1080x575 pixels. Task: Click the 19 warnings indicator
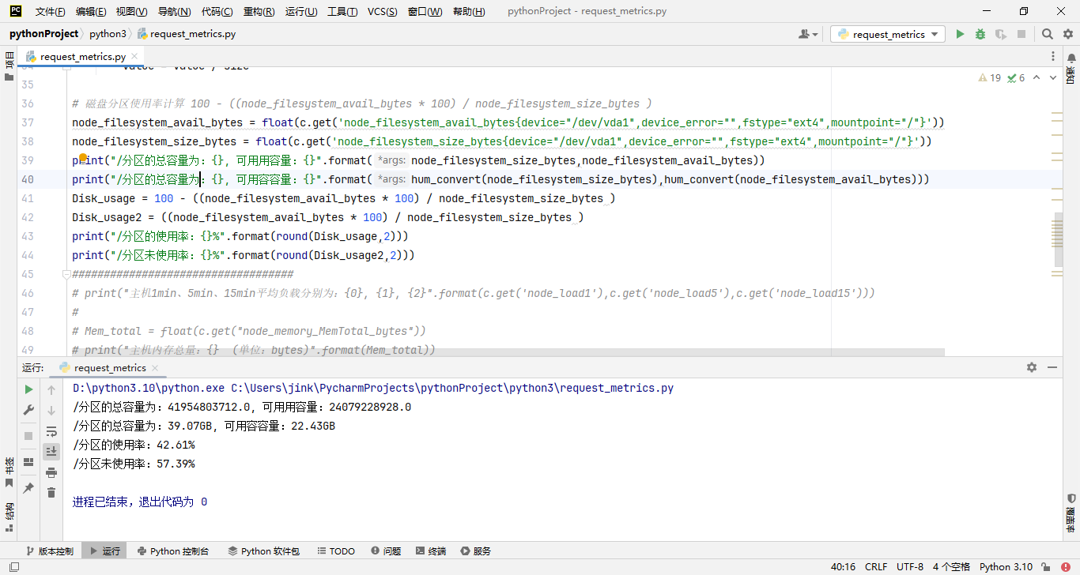(x=990, y=77)
